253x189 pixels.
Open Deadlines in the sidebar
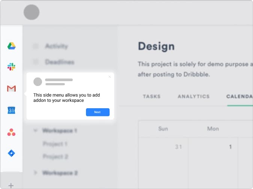[x=59, y=62]
